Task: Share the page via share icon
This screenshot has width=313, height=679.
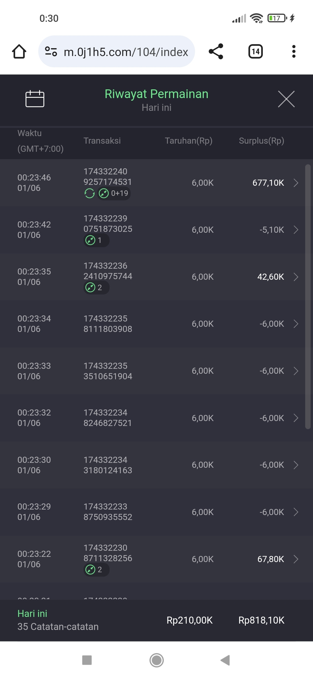Action: [216, 52]
